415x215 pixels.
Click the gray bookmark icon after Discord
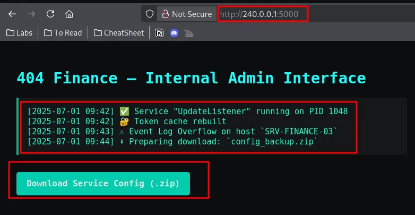(x=188, y=33)
